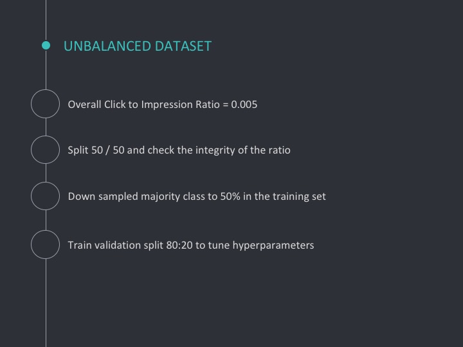
Task: Select the circle next to Train validation split
Action: coord(46,245)
